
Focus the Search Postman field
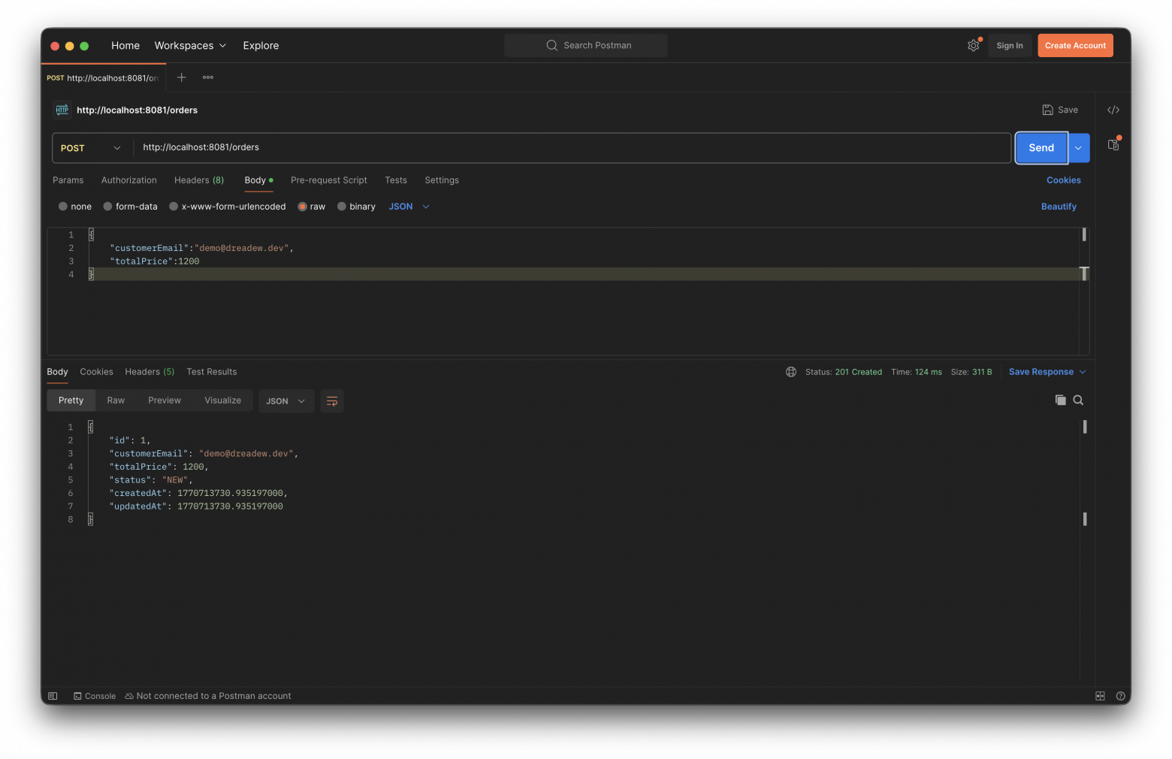586,45
